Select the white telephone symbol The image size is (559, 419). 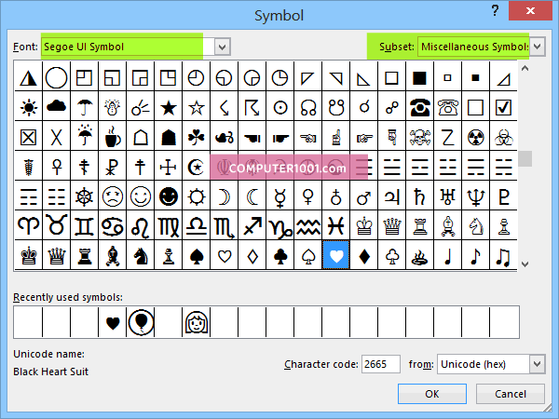point(447,107)
